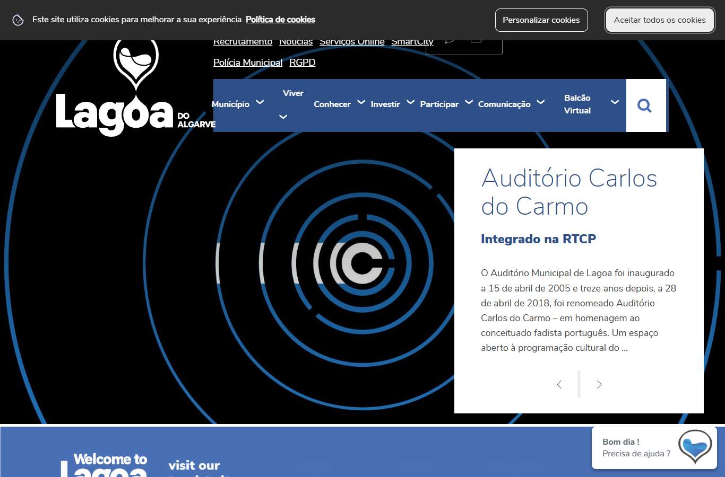Click Personalizar cookies button
Image resolution: width=725 pixels, height=477 pixels.
541,20
